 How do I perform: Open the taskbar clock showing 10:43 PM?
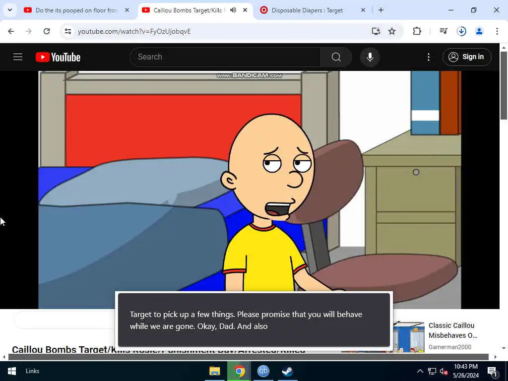(x=465, y=371)
